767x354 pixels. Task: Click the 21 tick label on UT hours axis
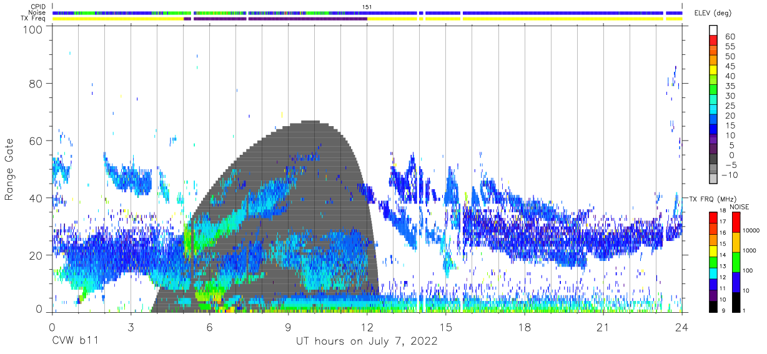coord(603,327)
